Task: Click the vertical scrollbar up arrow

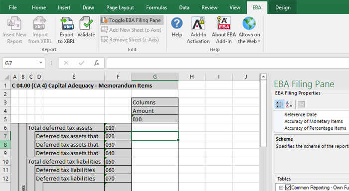Action: click(x=263, y=77)
